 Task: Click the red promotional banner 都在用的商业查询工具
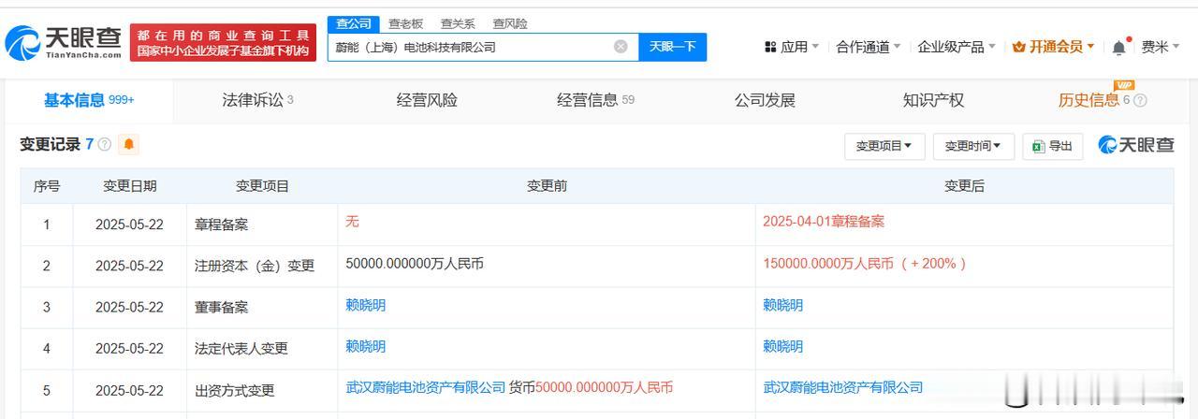pyautogui.click(x=221, y=42)
